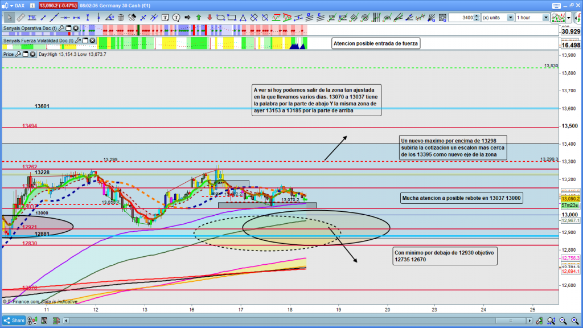Open settings wrench for Senyals Operativa Doc

tap(61, 27)
